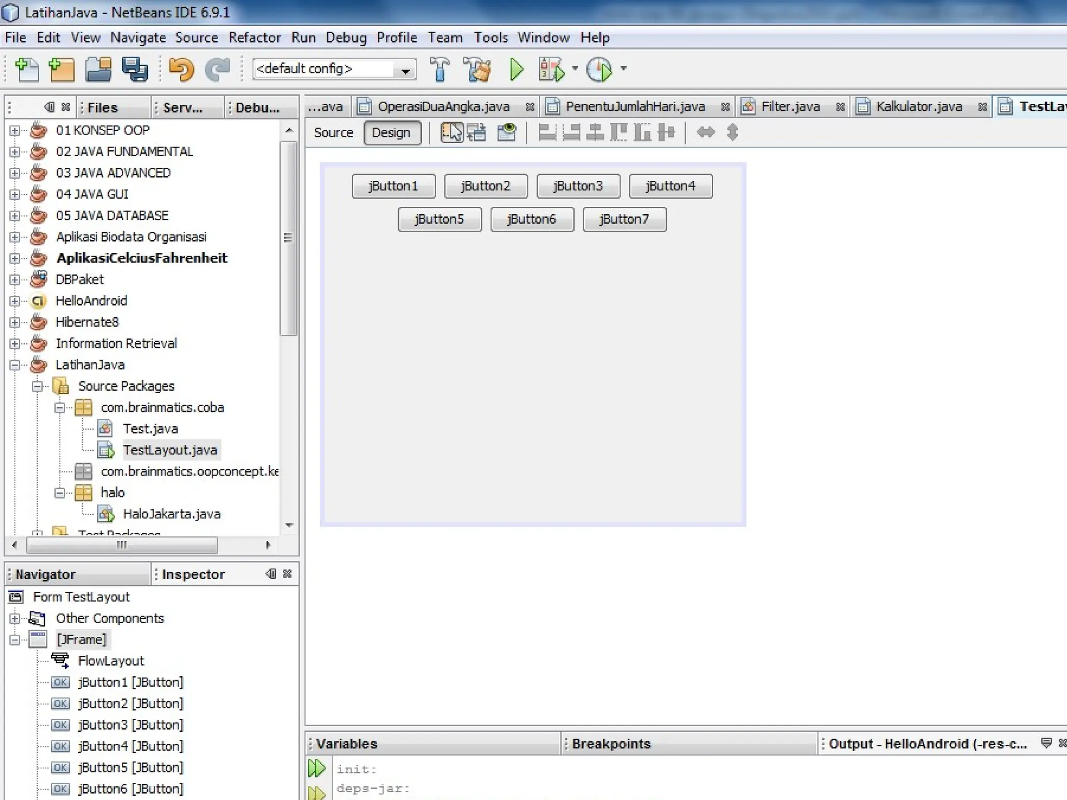1067x800 pixels.
Task: Switch to Kalkulator.java tab
Action: pos(919,107)
